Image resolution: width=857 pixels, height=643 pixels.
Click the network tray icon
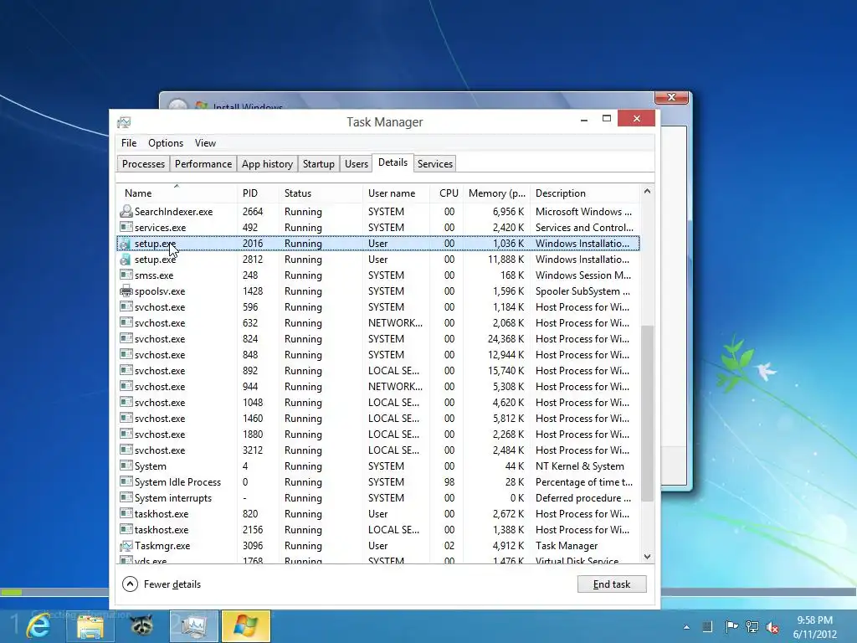(x=752, y=626)
